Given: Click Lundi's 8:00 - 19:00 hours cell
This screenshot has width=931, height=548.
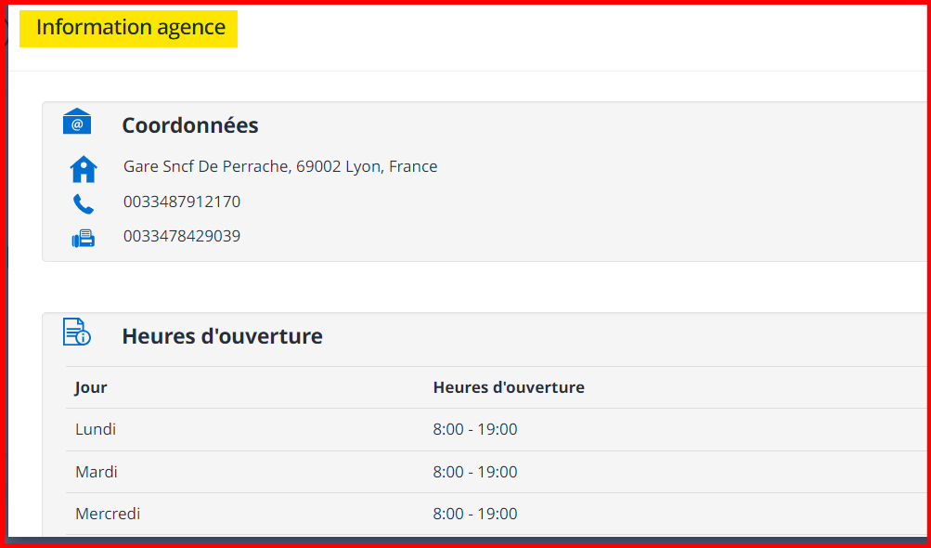Looking at the screenshot, I should [475, 429].
